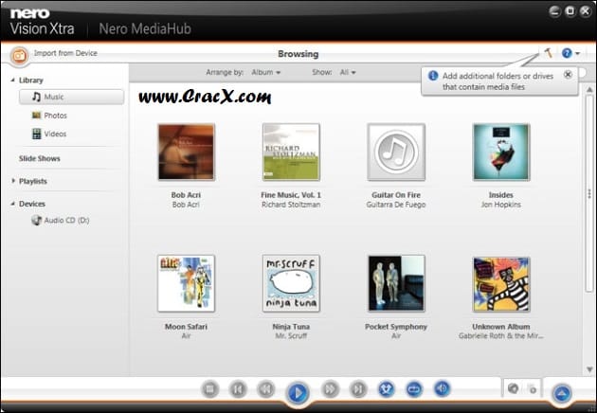Click the Import from Device label
The width and height of the screenshot is (597, 413).
click(65, 53)
